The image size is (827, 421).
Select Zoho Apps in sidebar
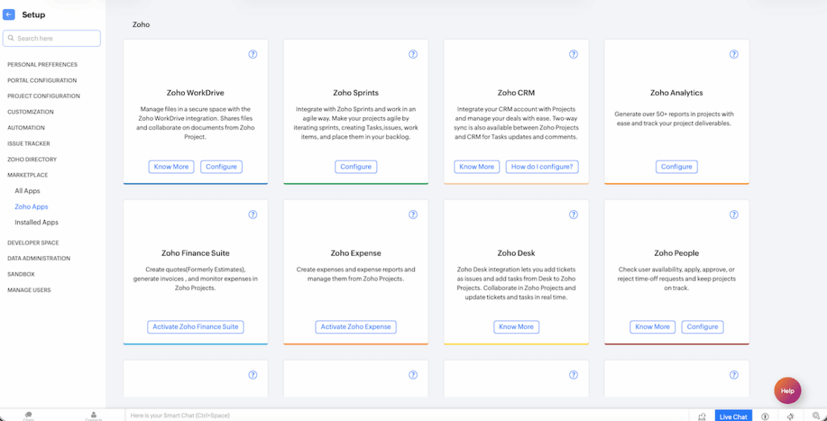coord(31,207)
